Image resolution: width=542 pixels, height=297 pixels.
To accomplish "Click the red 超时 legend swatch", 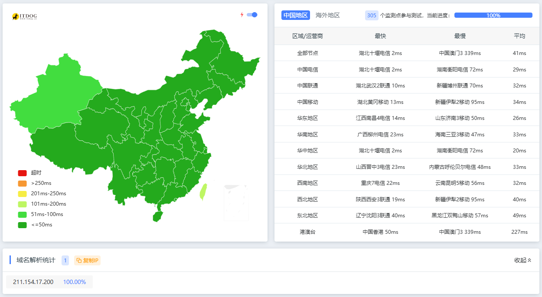I will [22, 173].
